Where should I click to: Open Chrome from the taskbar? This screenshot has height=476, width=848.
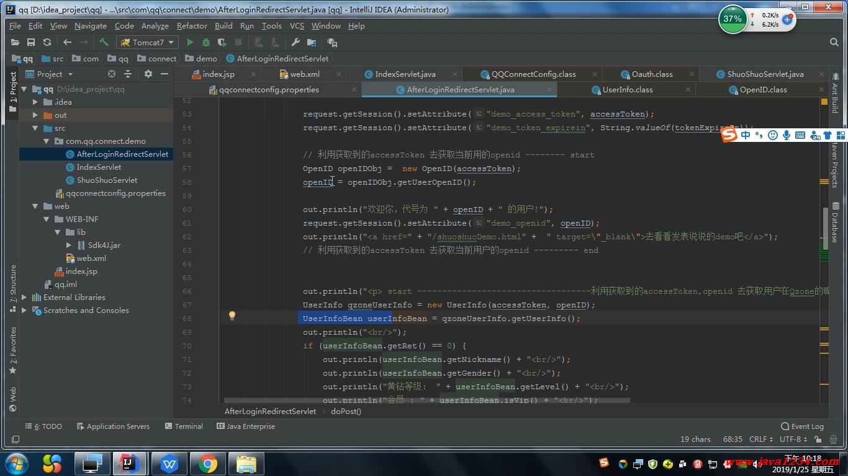(x=207, y=464)
